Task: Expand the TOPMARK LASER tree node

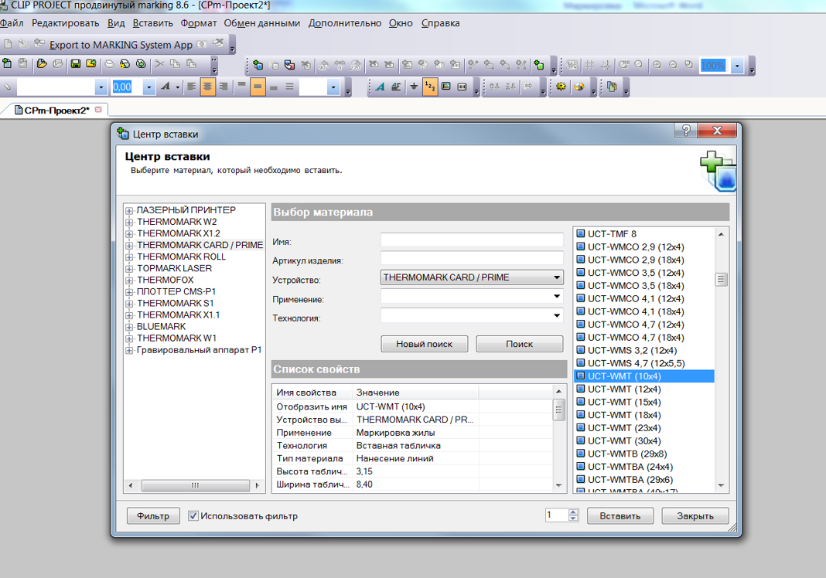Action: (129, 268)
